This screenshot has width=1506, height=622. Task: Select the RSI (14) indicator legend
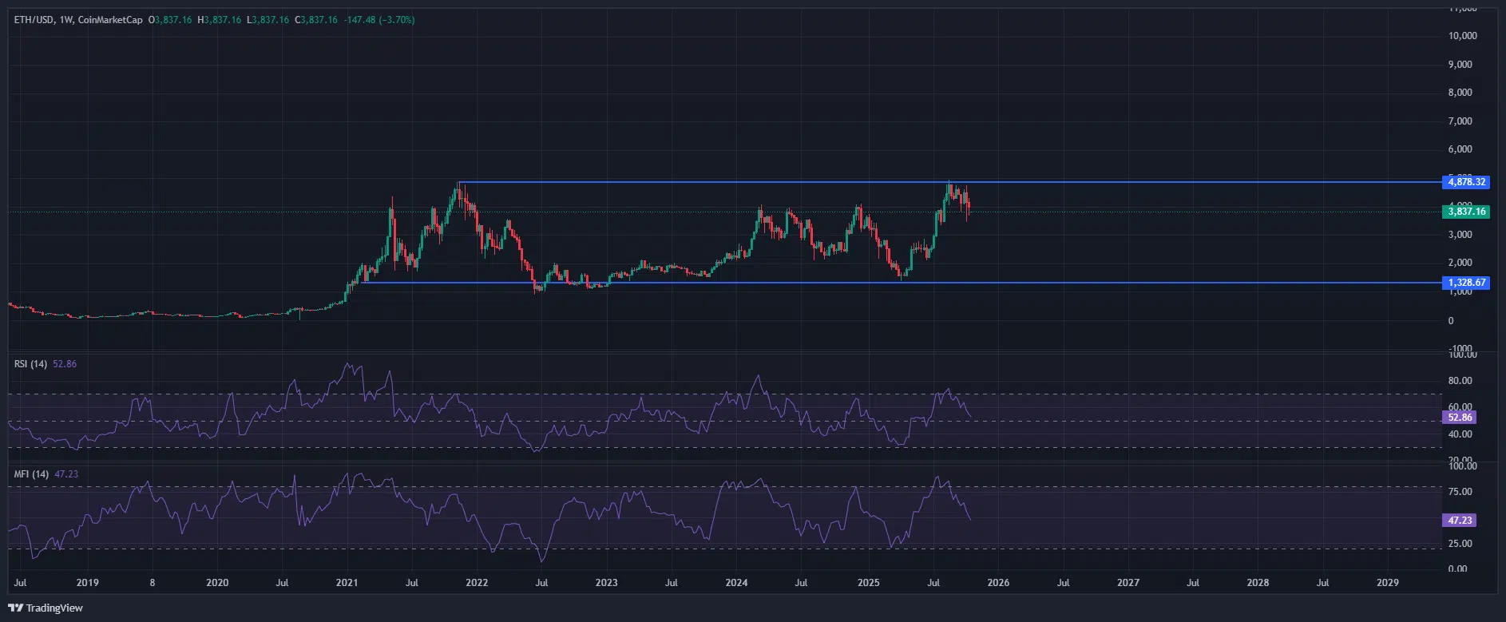(x=31, y=364)
